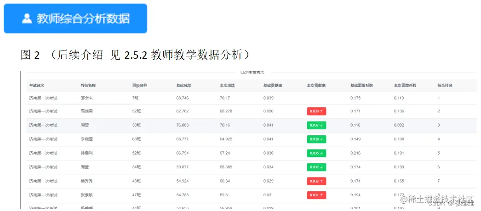Click base score 76.083
The width and height of the screenshot is (481, 211).
point(183,125)
